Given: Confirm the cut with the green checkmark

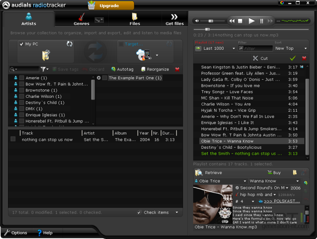Looking at the screenshot, I should 293,58.
